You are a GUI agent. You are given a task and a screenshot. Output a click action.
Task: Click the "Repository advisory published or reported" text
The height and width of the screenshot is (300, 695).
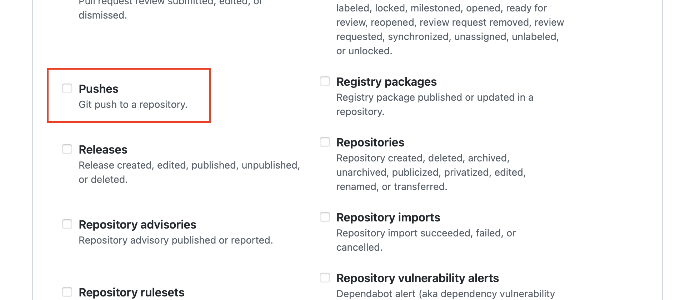click(x=176, y=240)
